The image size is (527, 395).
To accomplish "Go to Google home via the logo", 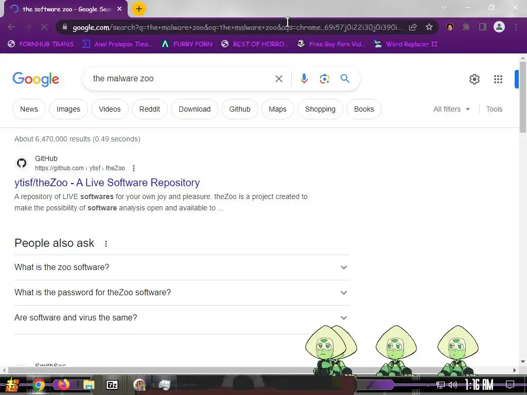I will coord(36,79).
